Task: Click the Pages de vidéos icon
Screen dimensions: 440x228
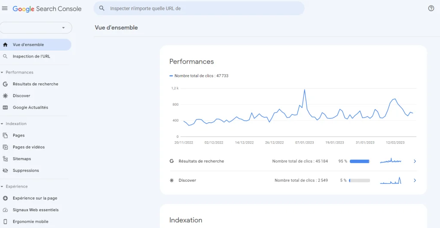Action: (x=5, y=147)
